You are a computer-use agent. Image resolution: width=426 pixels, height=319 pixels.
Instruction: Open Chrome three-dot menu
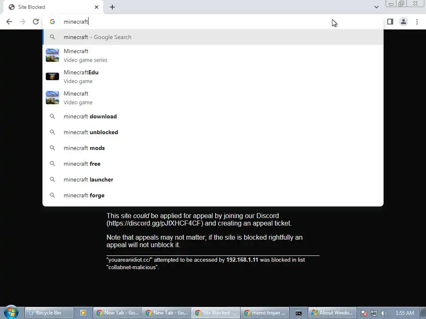click(417, 22)
